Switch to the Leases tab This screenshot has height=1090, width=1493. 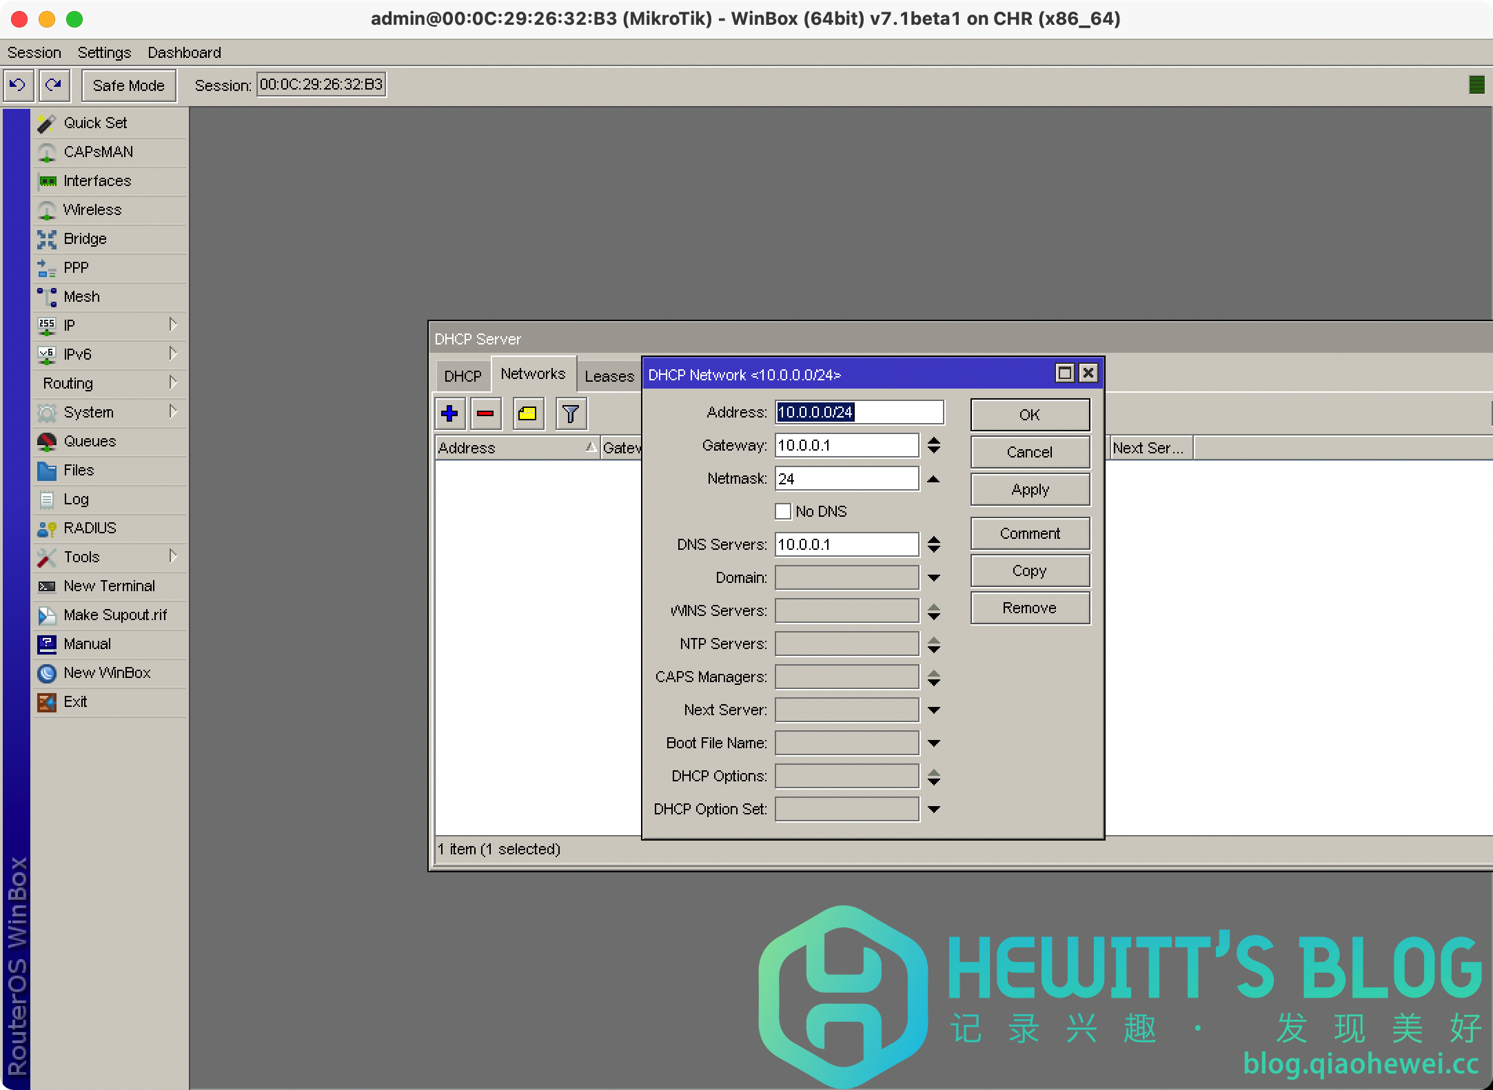pos(609,376)
